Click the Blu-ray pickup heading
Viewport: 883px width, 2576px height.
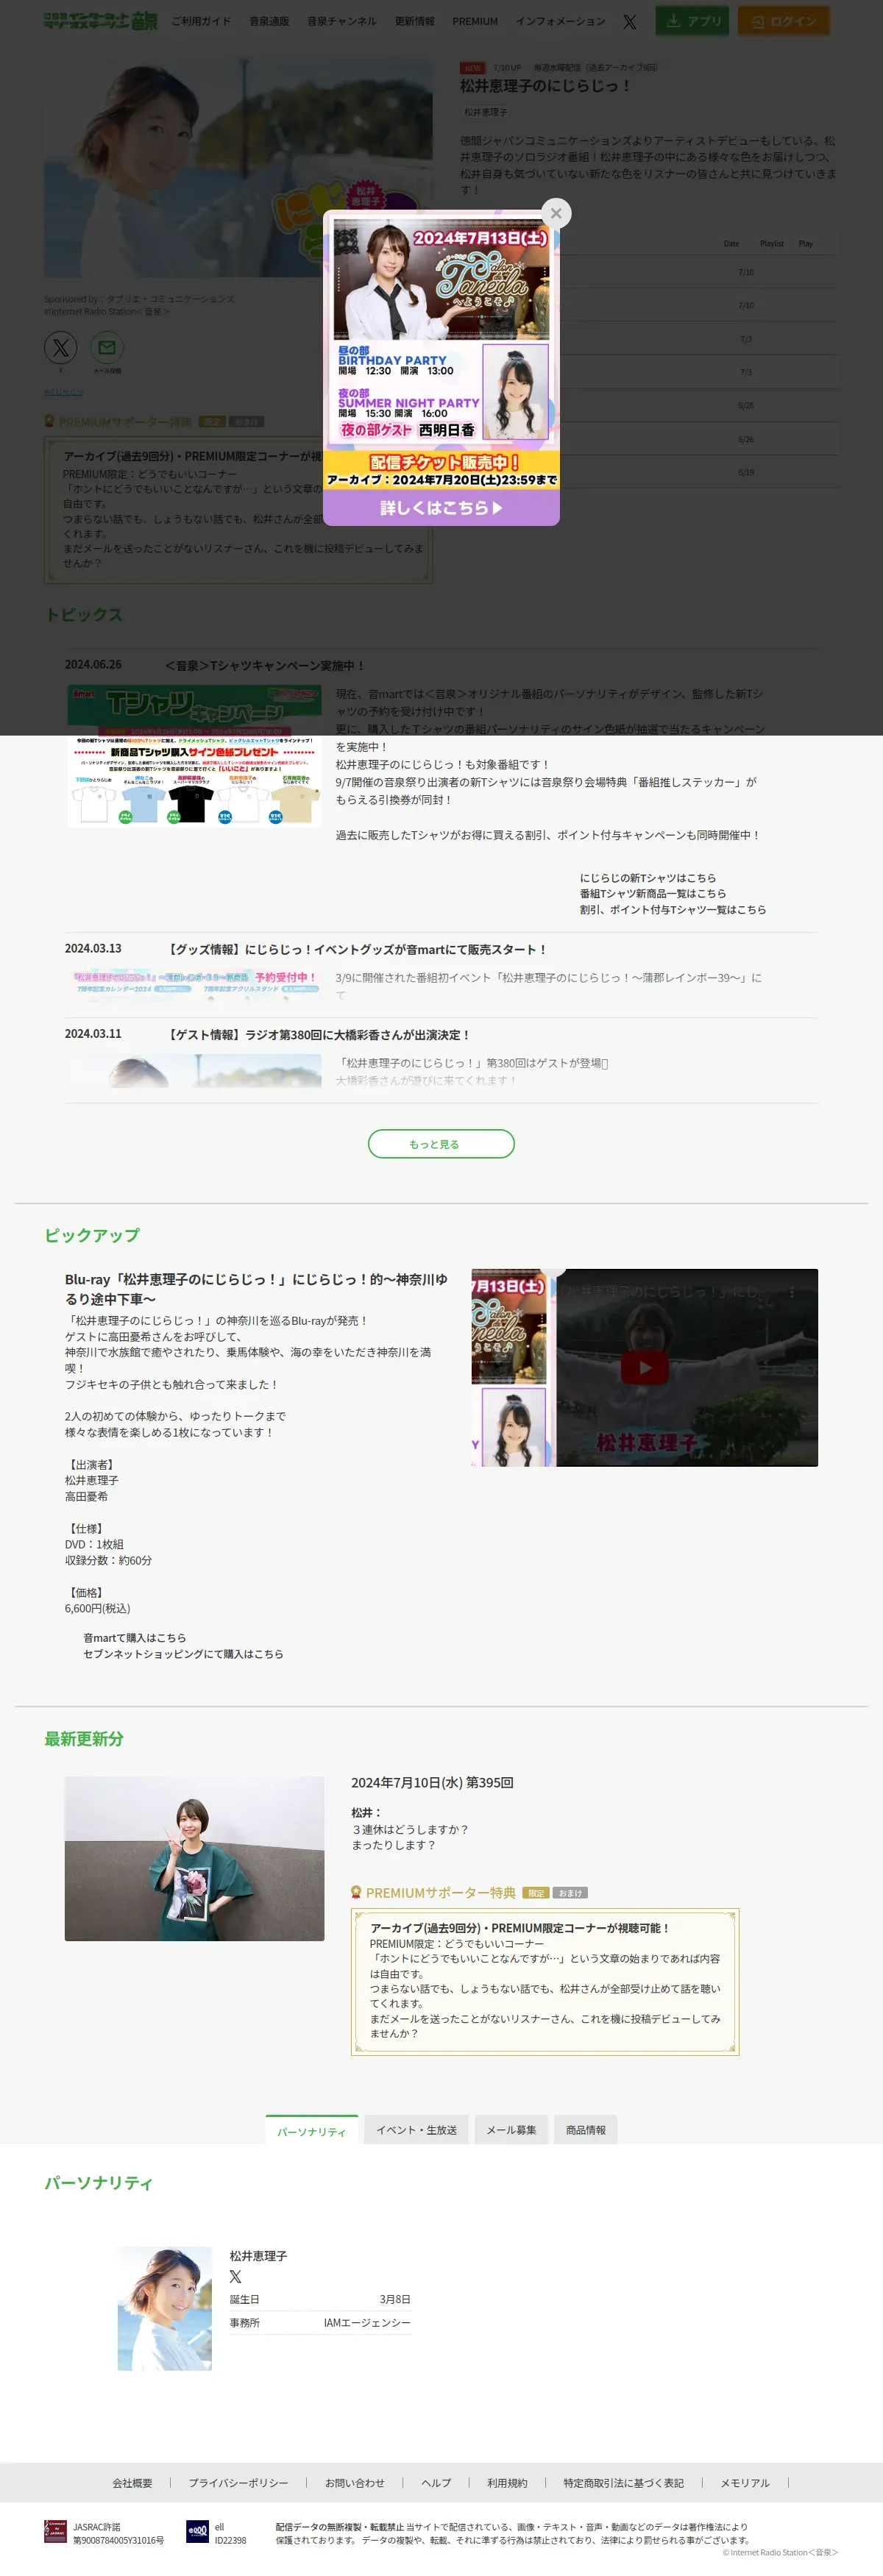tap(256, 1289)
